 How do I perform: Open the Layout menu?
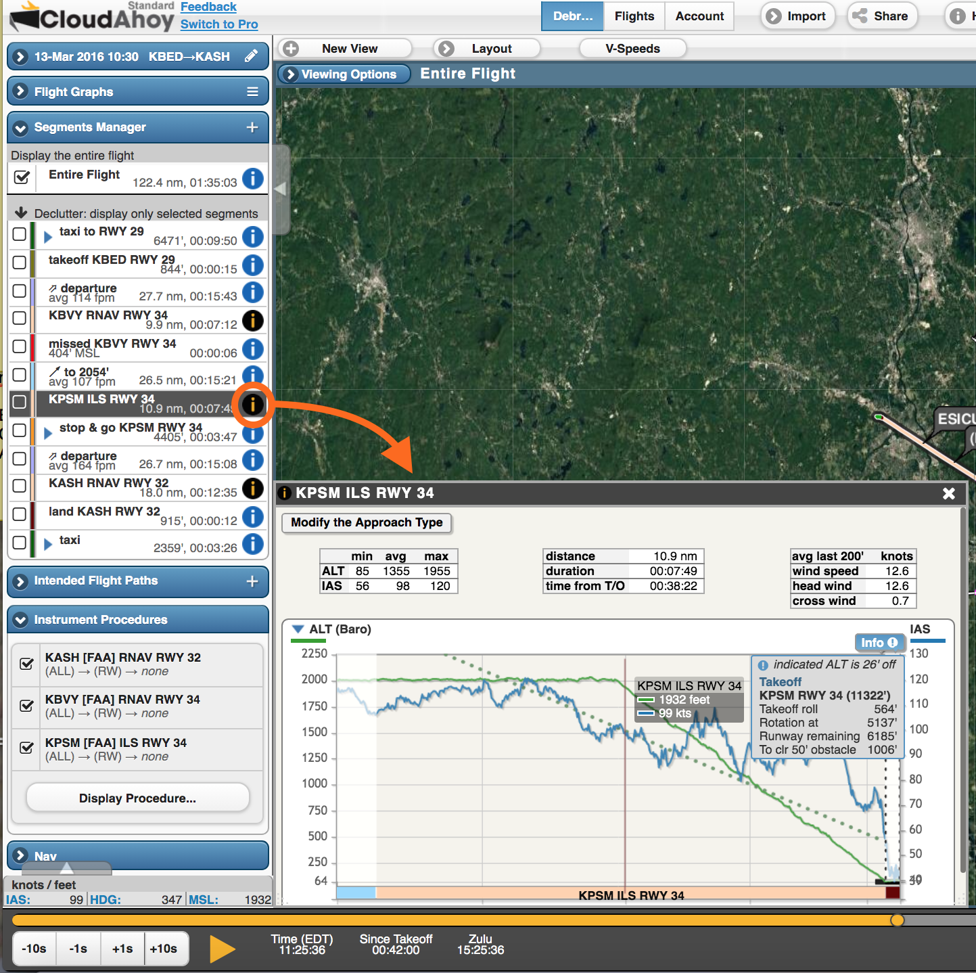pos(487,49)
